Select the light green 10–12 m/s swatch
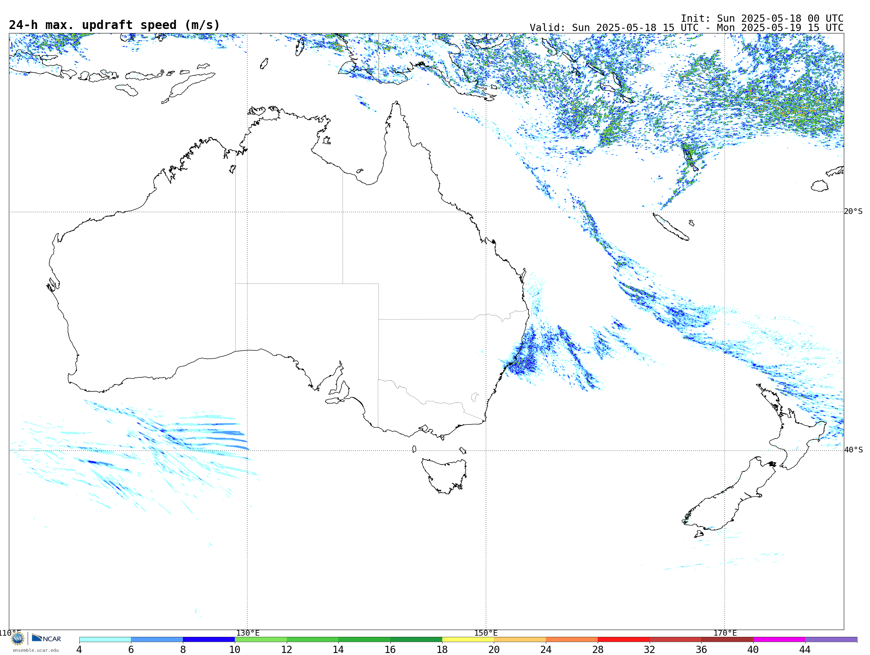The width and height of the screenshot is (870, 655). [x=261, y=640]
